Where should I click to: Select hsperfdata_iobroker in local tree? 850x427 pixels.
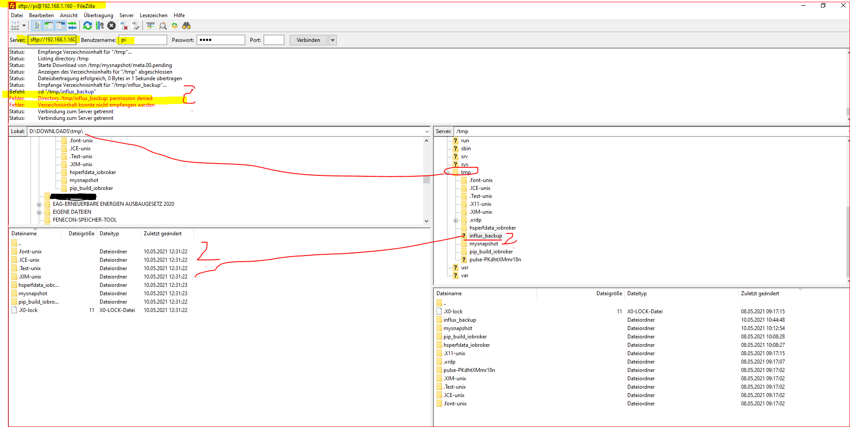point(93,172)
